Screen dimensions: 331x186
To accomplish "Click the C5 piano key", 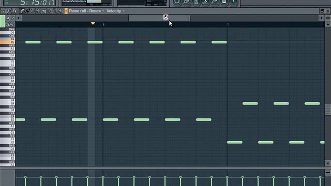I will (7, 78).
